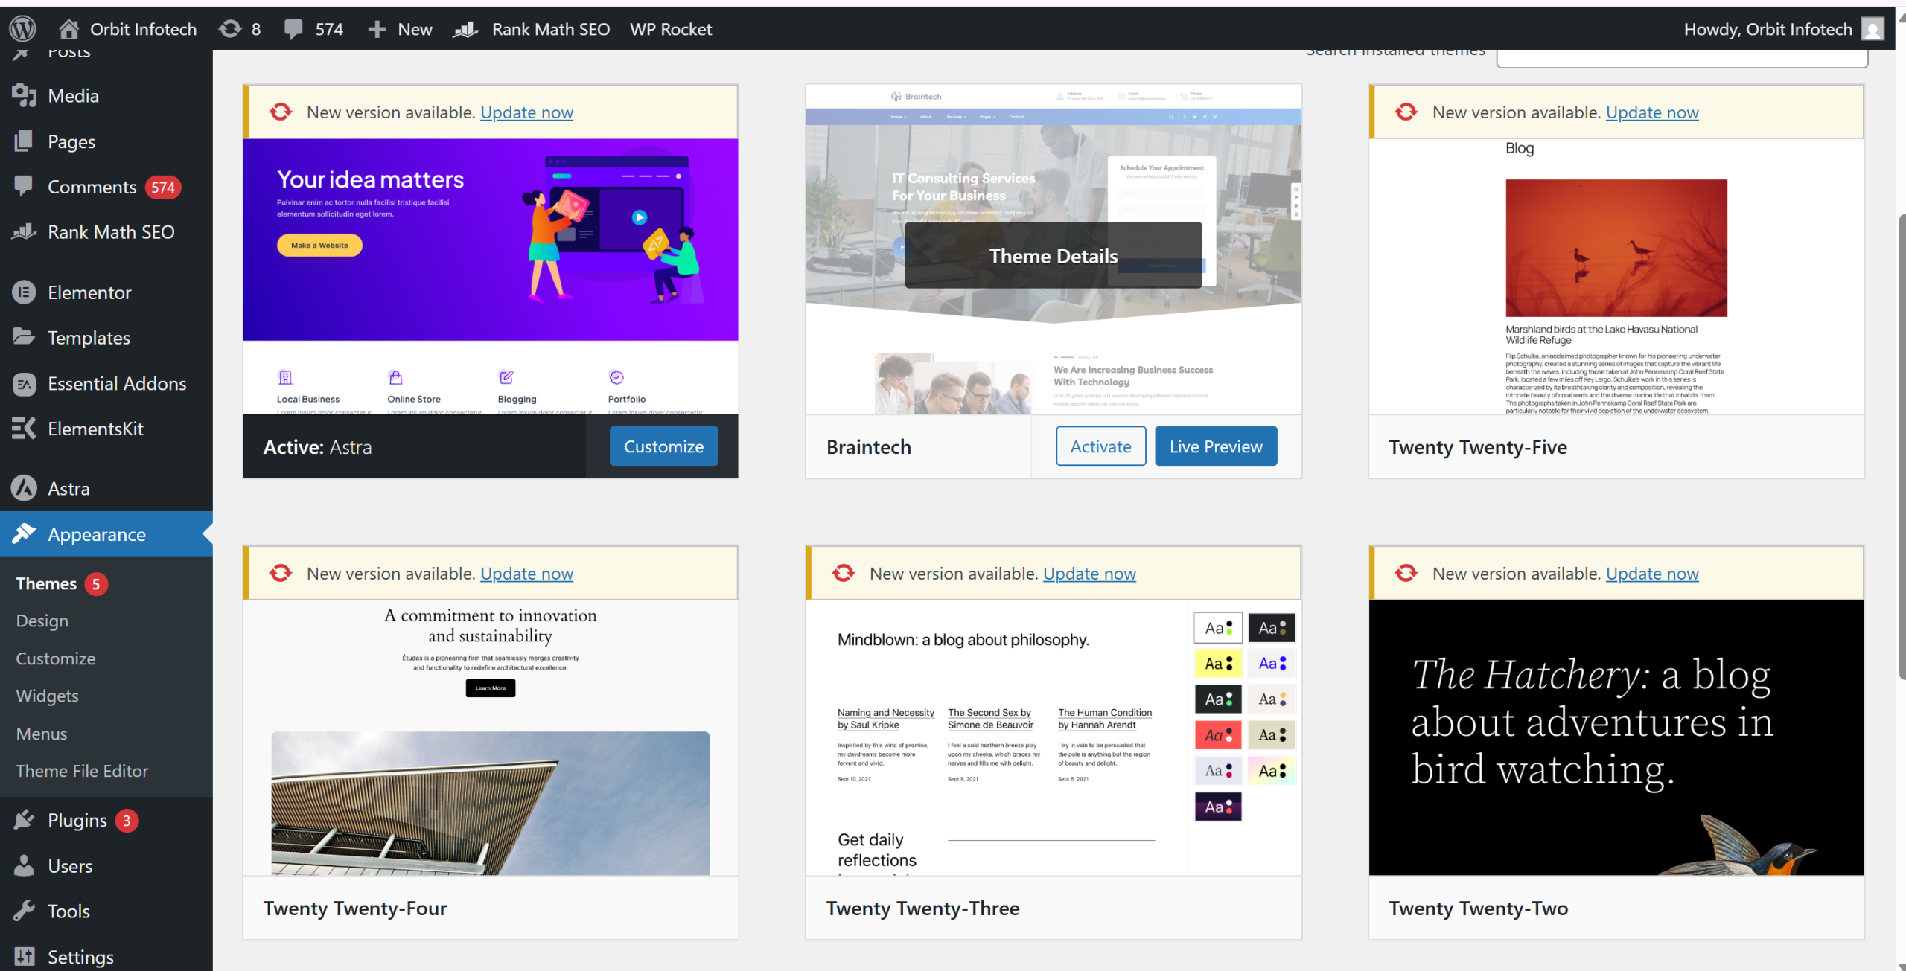The height and width of the screenshot is (971, 1906).
Task: Open ElementsKit via its sidebar icon
Action: [x=25, y=429]
